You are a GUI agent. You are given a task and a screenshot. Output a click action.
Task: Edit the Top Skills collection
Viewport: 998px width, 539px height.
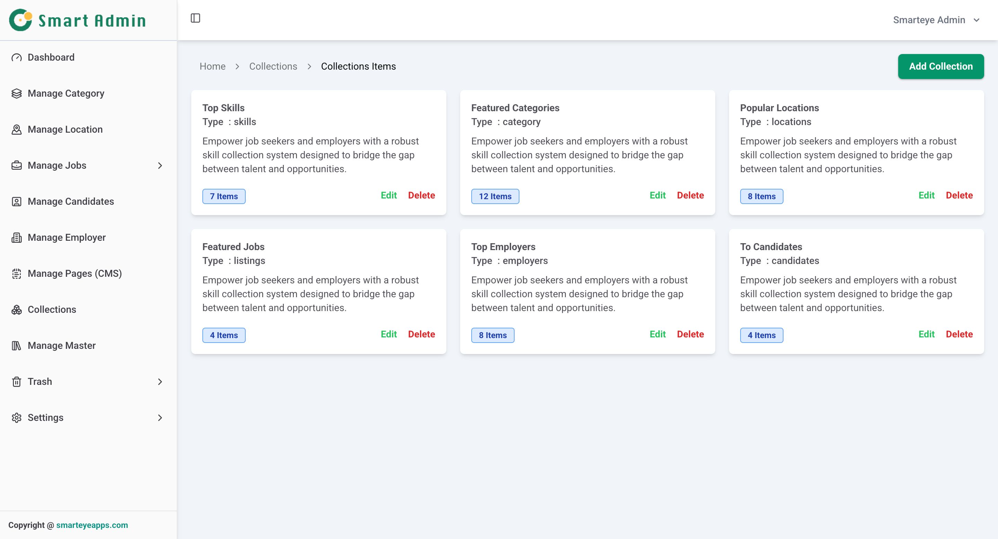point(388,195)
